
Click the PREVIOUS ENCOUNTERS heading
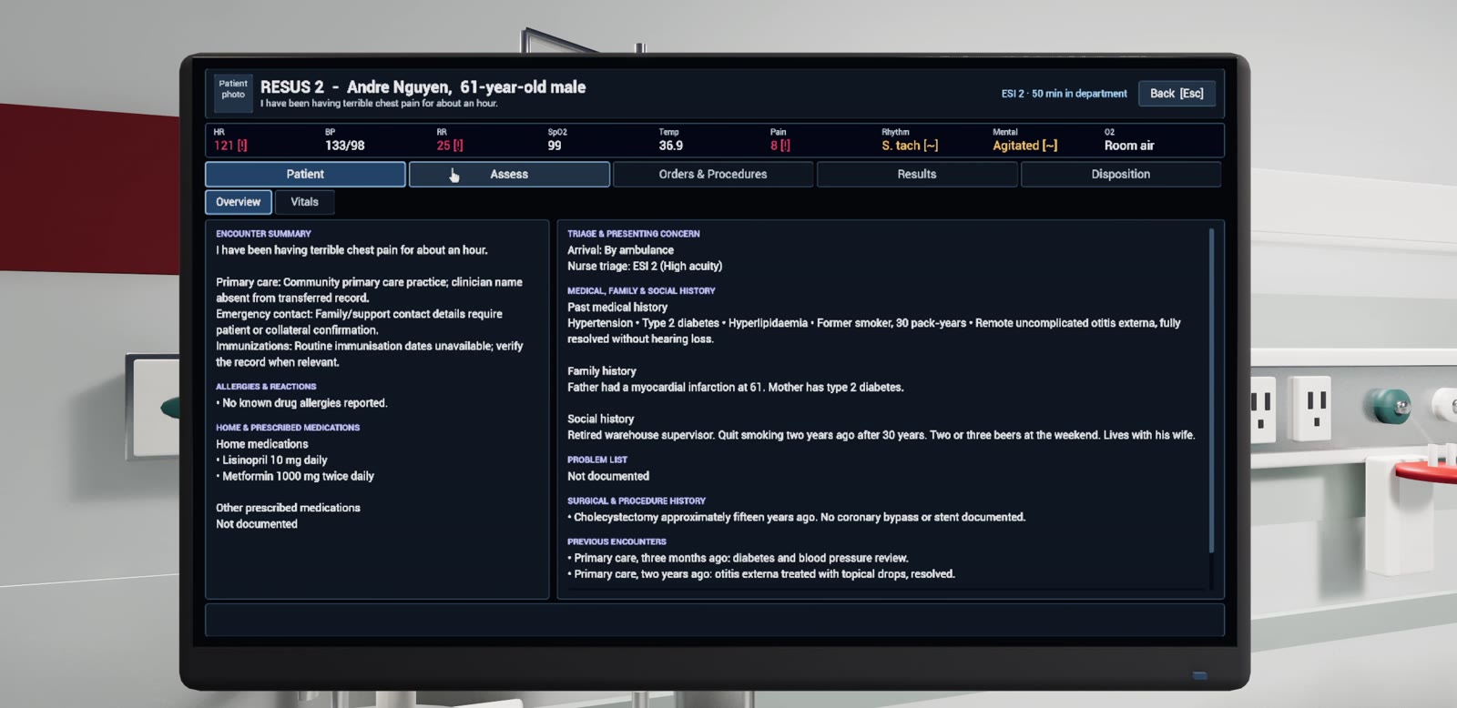tap(616, 542)
